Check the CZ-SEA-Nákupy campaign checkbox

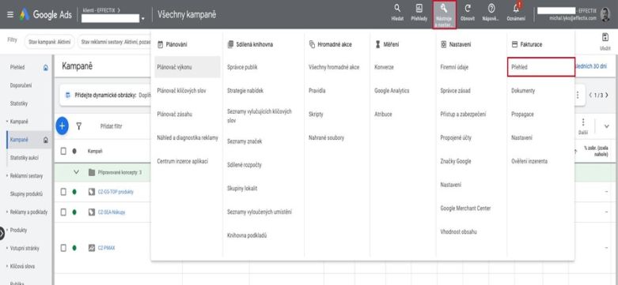(x=63, y=212)
